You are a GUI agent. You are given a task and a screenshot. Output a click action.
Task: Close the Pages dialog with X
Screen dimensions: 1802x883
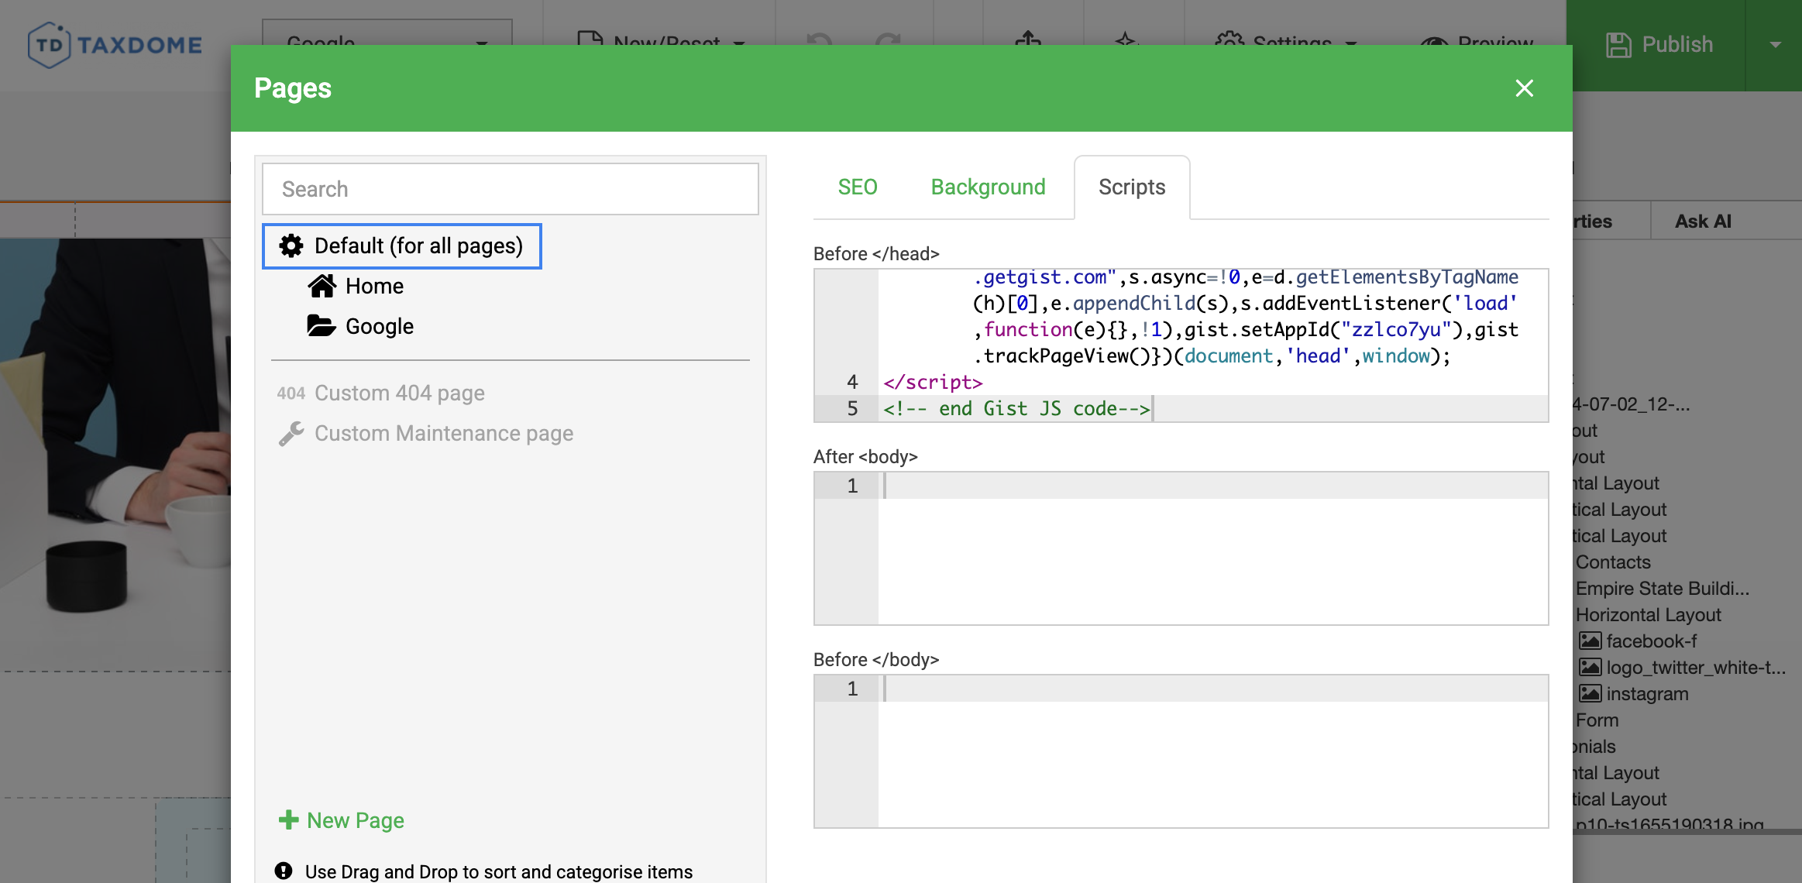tap(1524, 88)
